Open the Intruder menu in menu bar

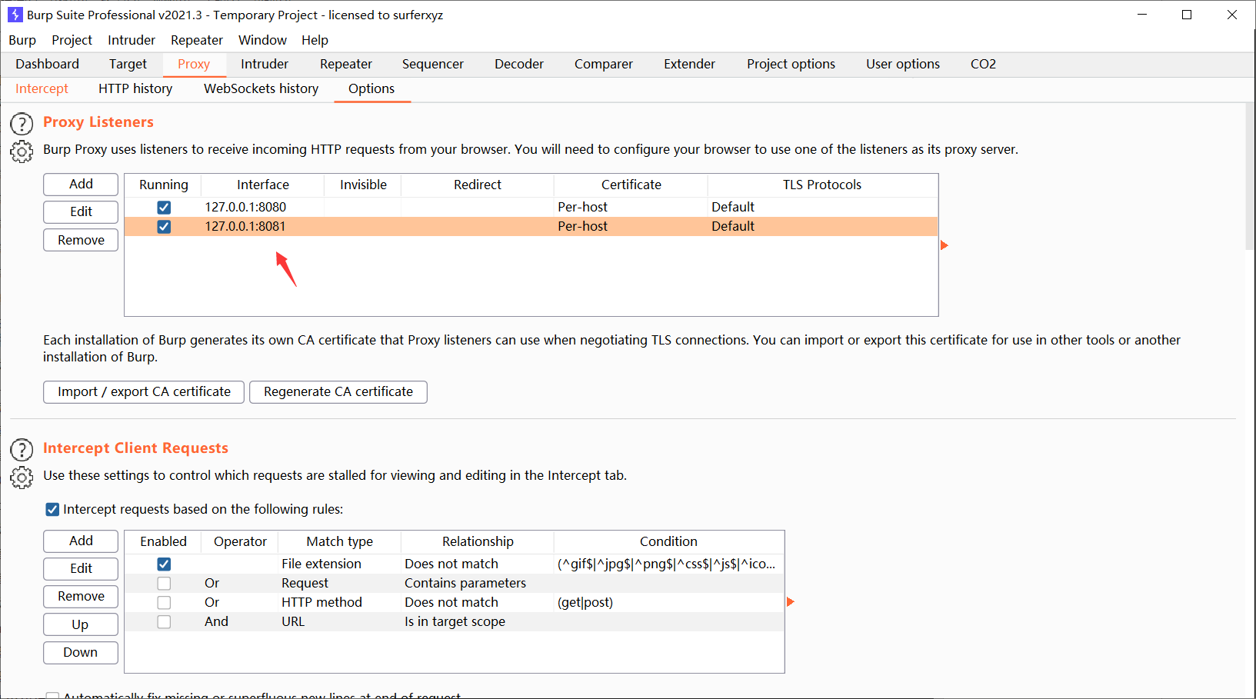point(132,40)
